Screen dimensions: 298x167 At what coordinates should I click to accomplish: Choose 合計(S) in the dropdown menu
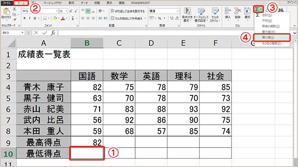pos(267,15)
